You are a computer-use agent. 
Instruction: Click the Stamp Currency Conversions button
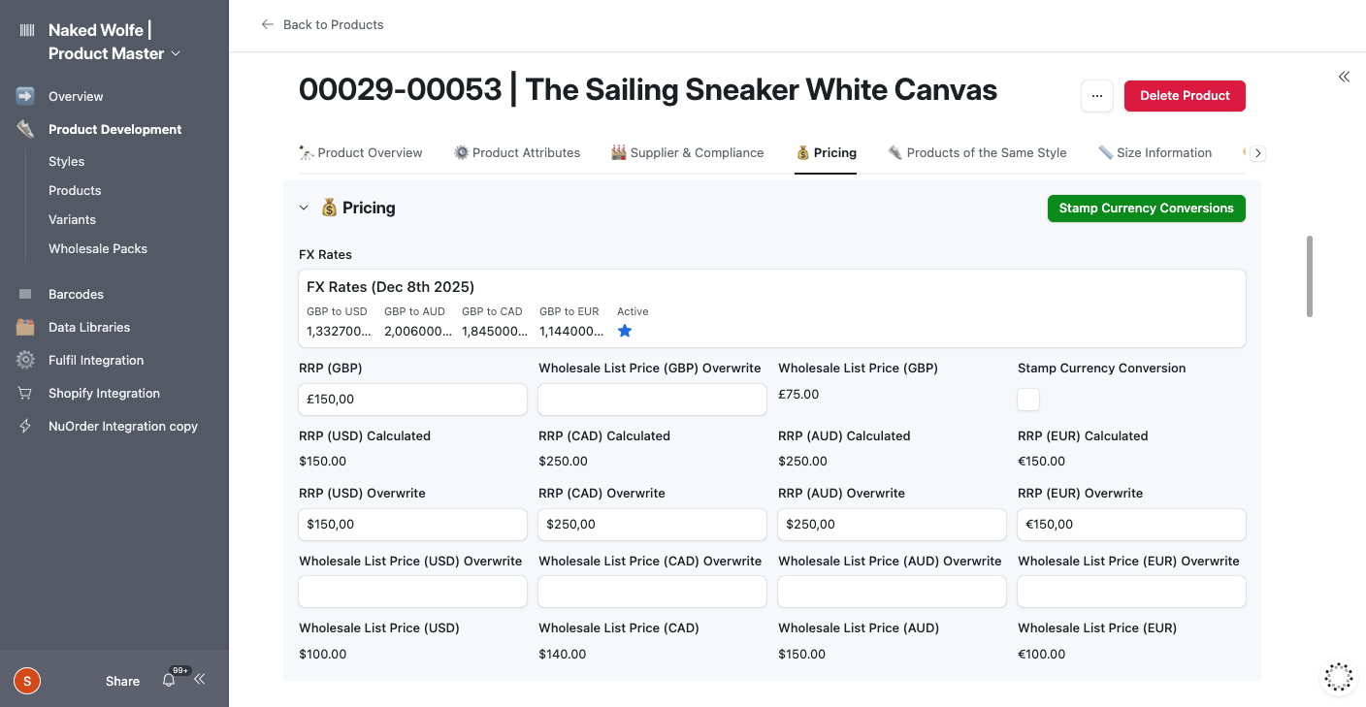[x=1147, y=209]
